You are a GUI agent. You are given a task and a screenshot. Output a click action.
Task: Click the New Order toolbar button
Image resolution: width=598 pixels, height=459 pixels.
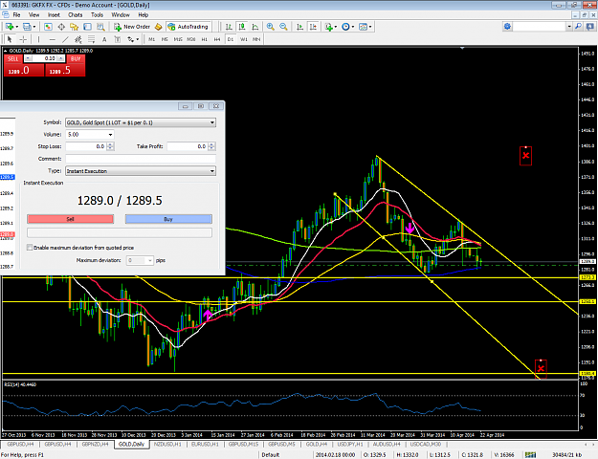132,27
